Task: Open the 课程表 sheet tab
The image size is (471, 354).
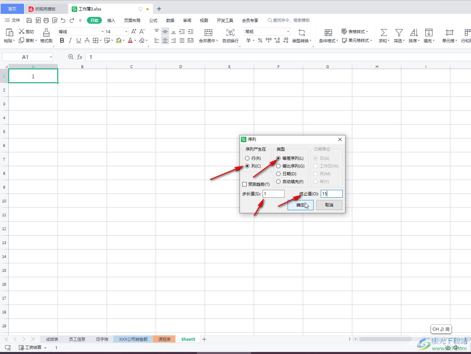Action: 164,339
